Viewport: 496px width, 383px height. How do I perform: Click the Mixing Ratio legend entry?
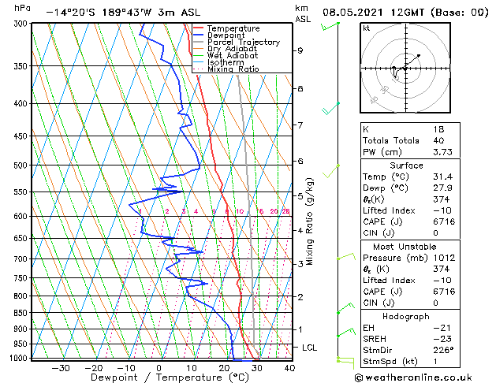[x=233, y=69]
